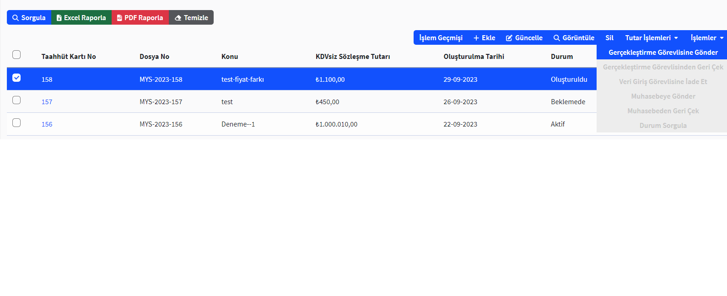This screenshot has height=296, width=727.
Task: Select Durum Sorgula menu entry
Action: coord(663,126)
